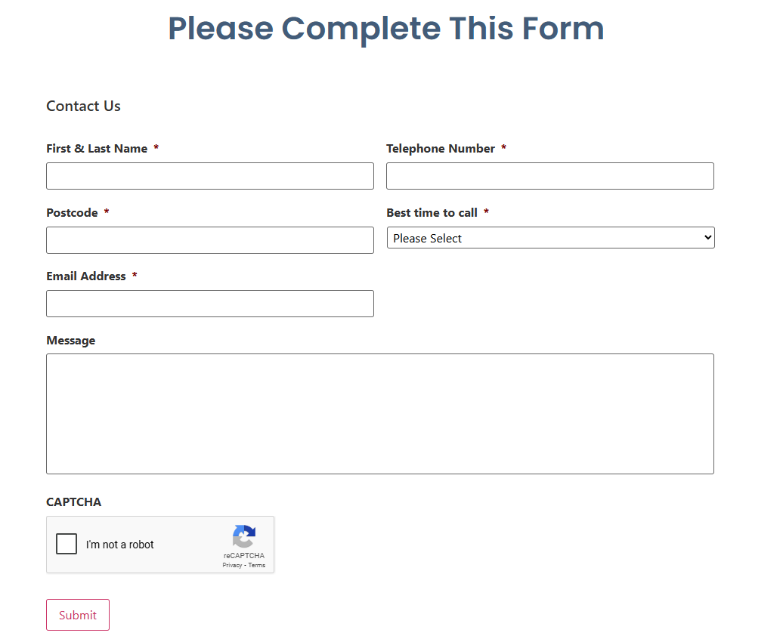Select the Postcode input box
The image size is (783, 642).
[209, 240]
